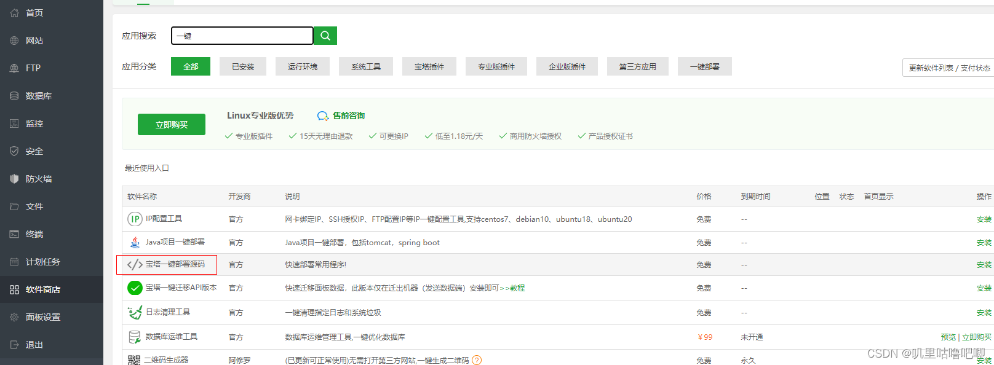Click the gear icon for 面板设置

coord(14,317)
